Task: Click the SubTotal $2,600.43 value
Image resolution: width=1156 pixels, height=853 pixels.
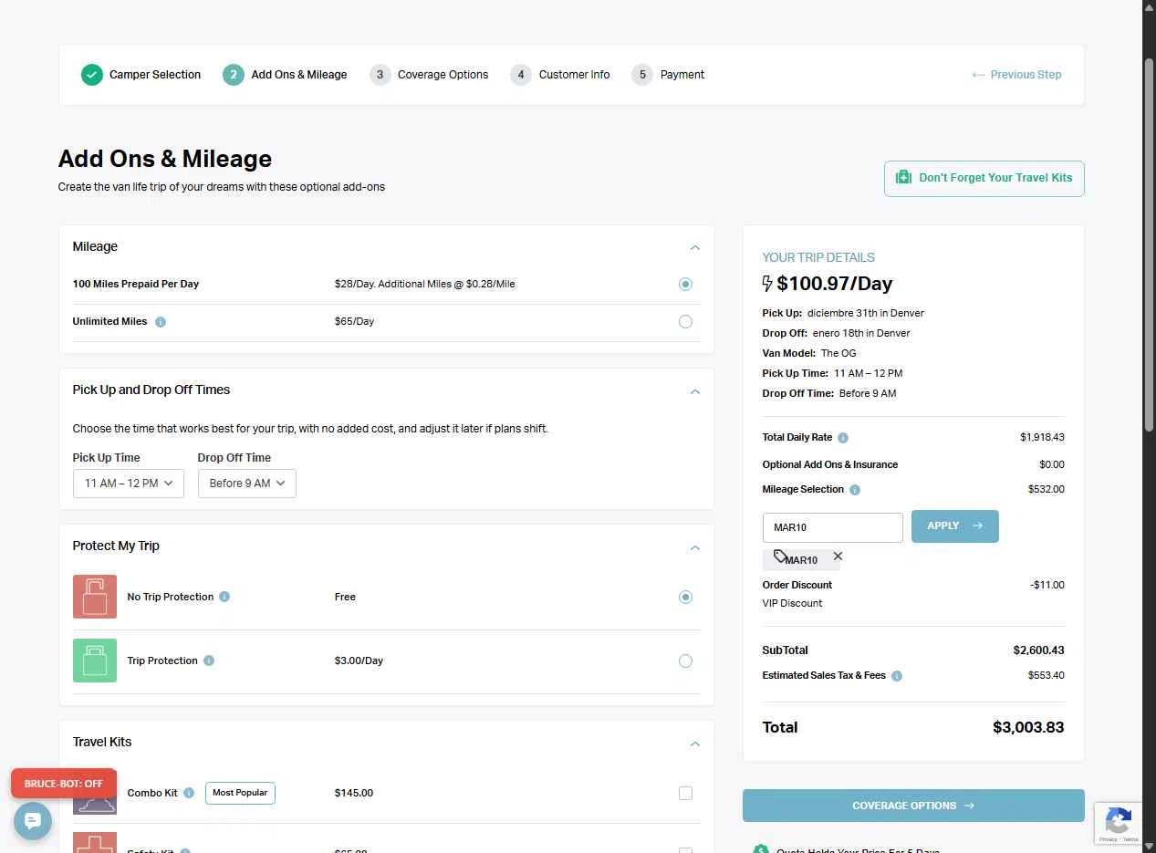Action: click(x=1038, y=650)
